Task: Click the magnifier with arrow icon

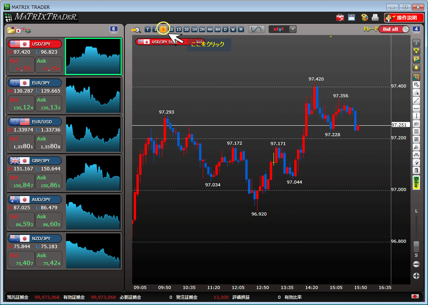Action: click(136, 30)
